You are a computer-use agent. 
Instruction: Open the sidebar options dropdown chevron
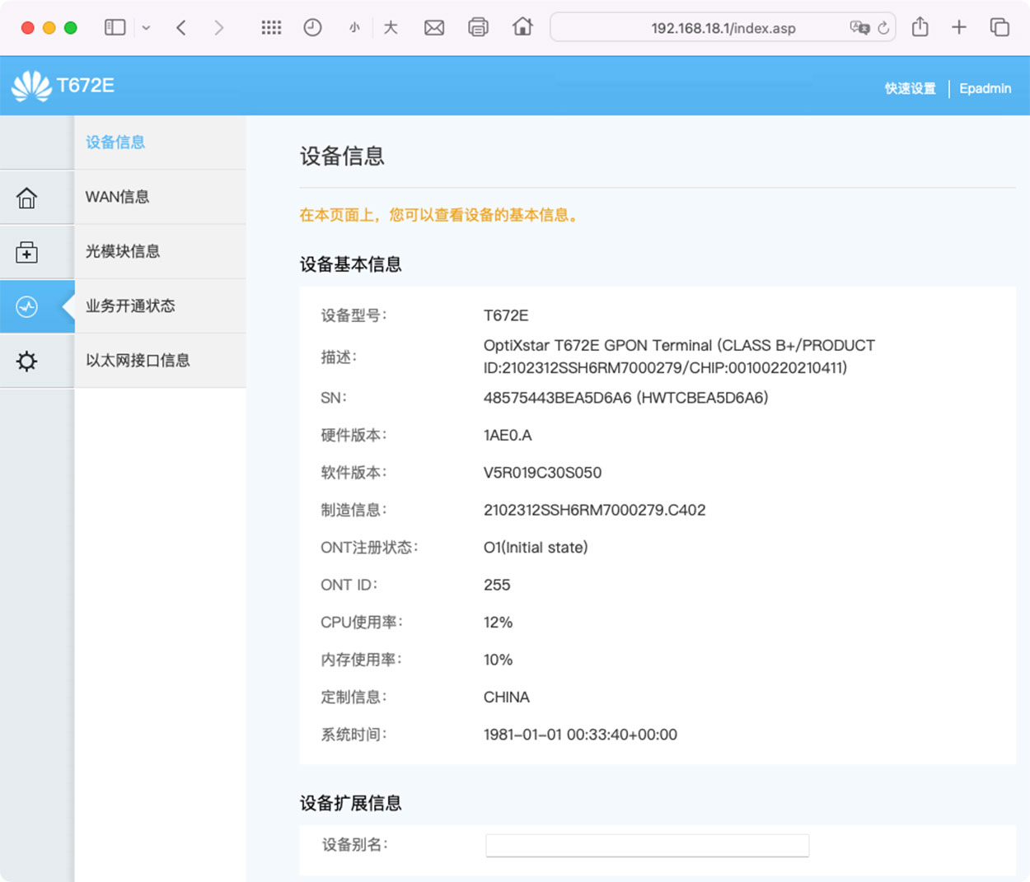pos(145,26)
